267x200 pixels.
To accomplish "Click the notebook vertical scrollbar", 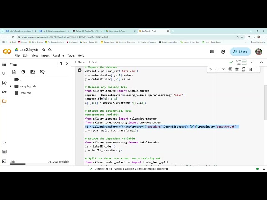I will 265,102.
